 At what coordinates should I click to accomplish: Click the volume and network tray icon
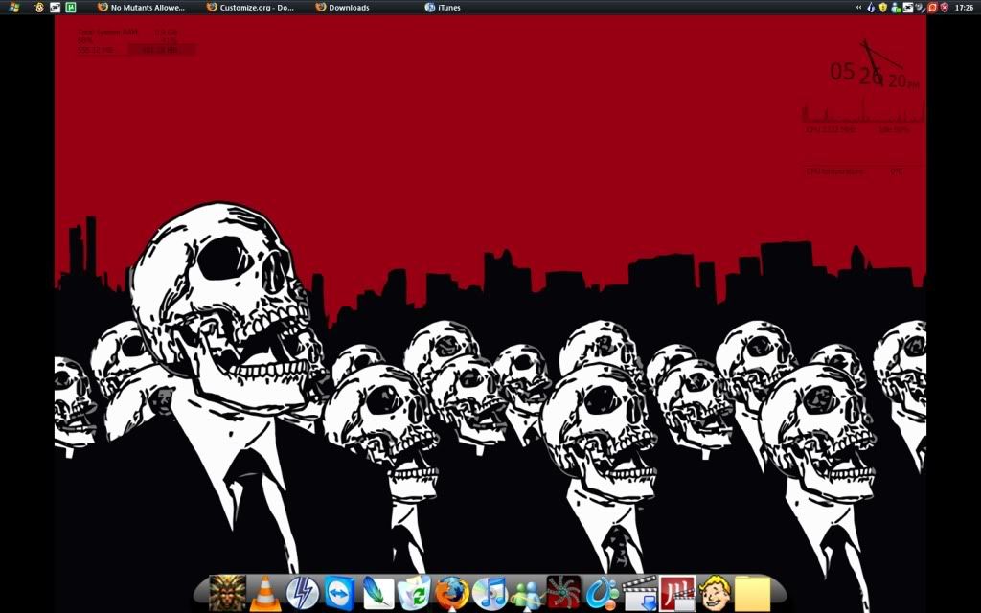coord(921,8)
